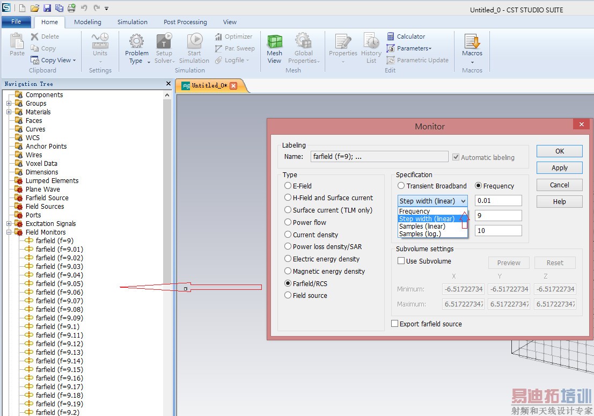Enable the Use Subvolume checkbox
The height and width of the screenshot is (416, 594).
[401, 261]
